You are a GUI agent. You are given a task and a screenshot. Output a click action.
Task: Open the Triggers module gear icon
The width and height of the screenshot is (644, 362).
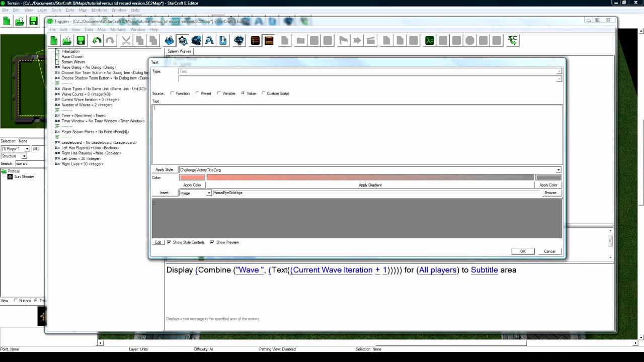pyautogui.click(x=183, y=41)
